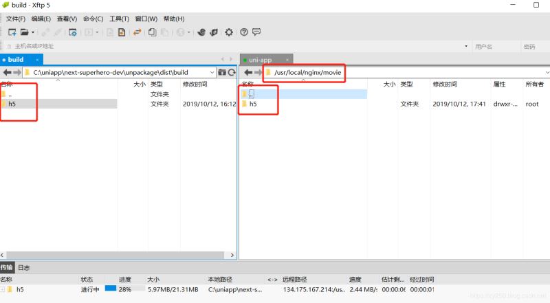Open the Open Session dropdown arrow

tap(32, 32)
